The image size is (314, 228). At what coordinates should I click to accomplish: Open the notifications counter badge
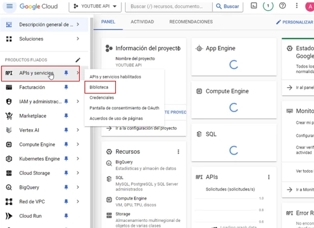click(x=268, y=6)
